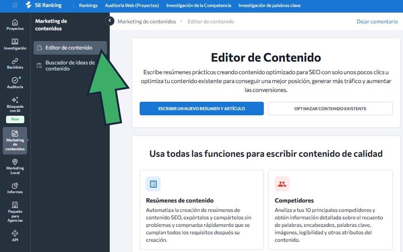
Task: Open the apps grid menu icon
Action: coord(15,6)
